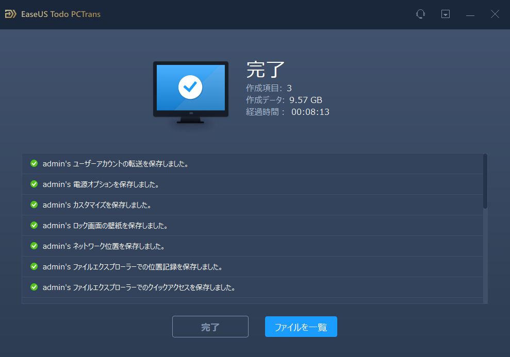Minimize the application window
Image resolution: width=510 pixels, height=357 pixels.
click(470, 14)
